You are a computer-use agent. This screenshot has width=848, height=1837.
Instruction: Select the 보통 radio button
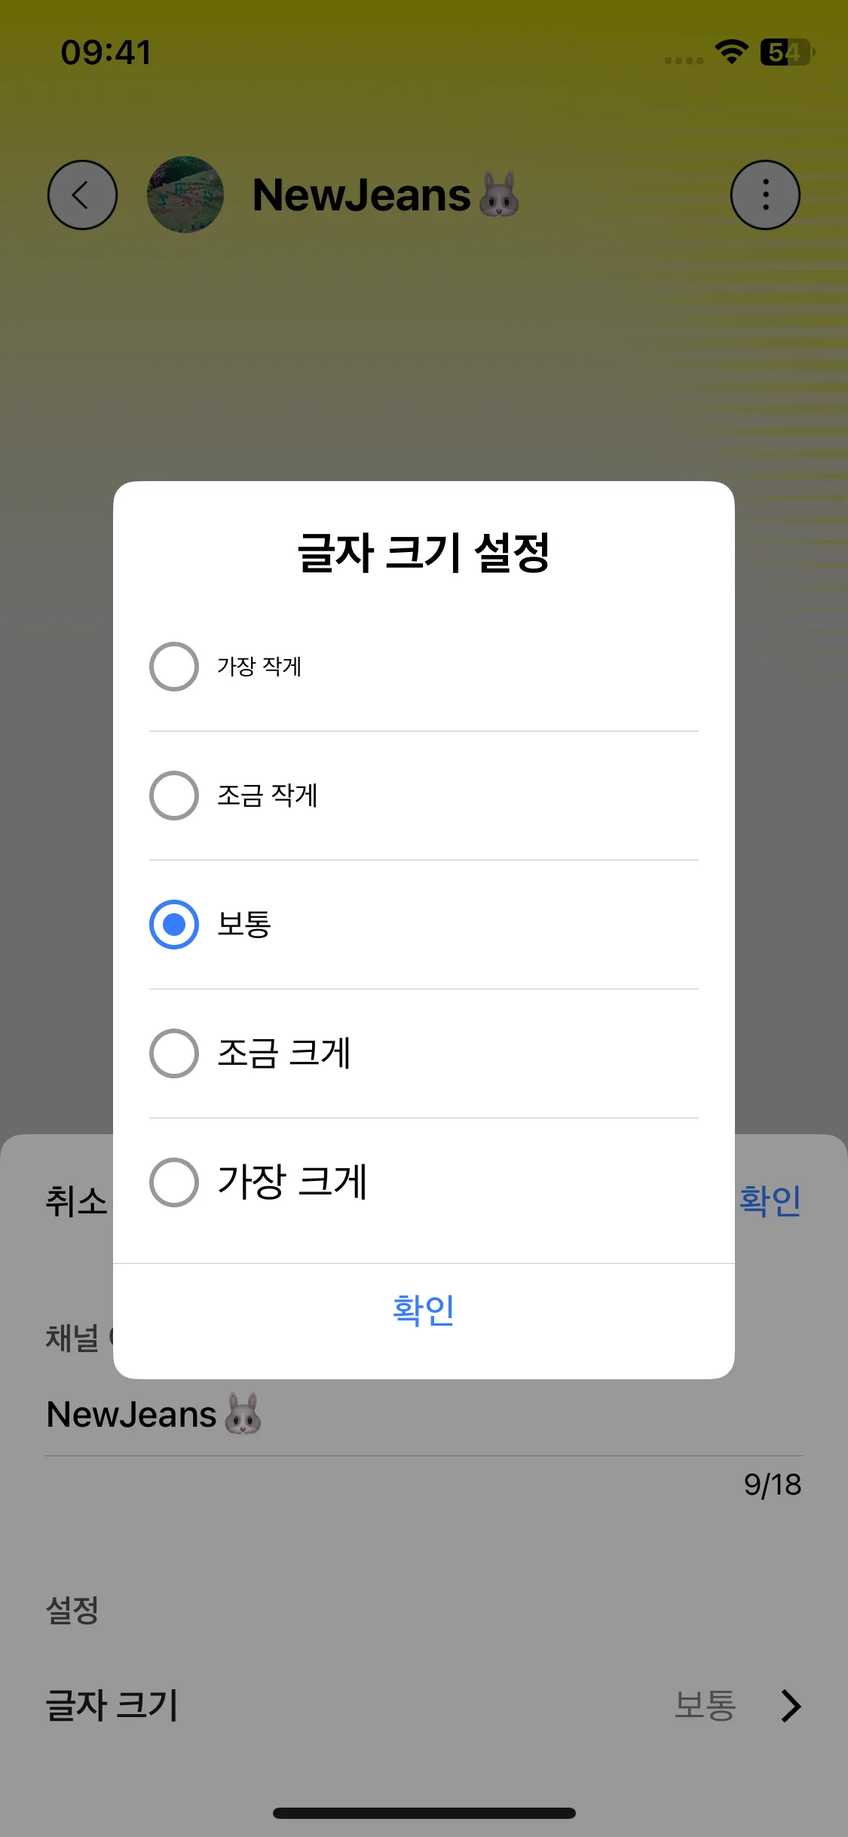pyautogui.click(x=174, y=925)
